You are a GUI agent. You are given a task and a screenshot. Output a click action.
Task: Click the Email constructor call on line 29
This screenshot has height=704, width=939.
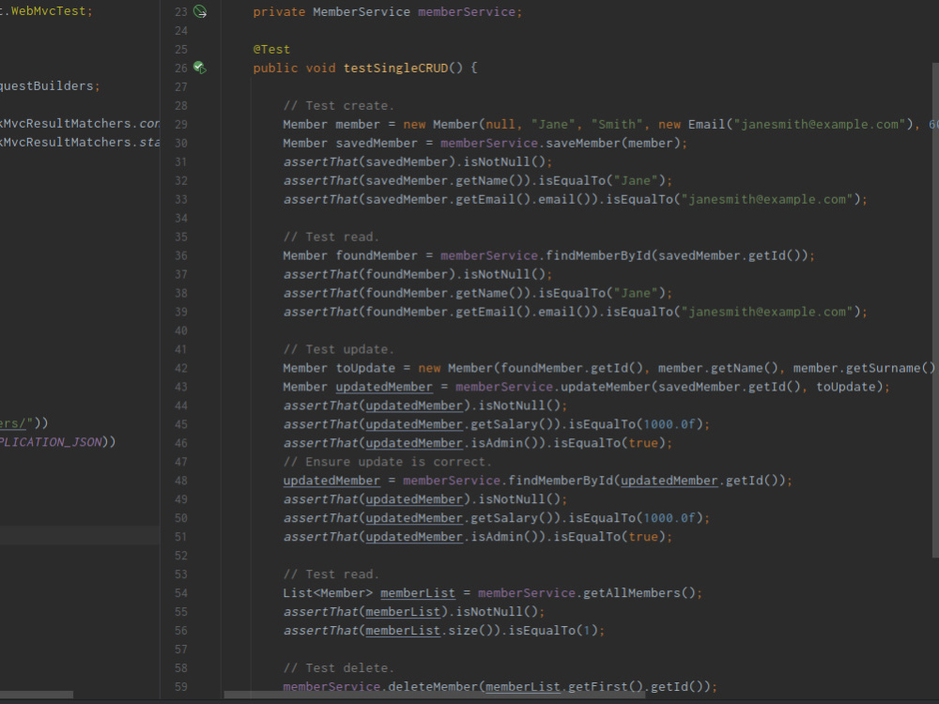click(707, 125)
